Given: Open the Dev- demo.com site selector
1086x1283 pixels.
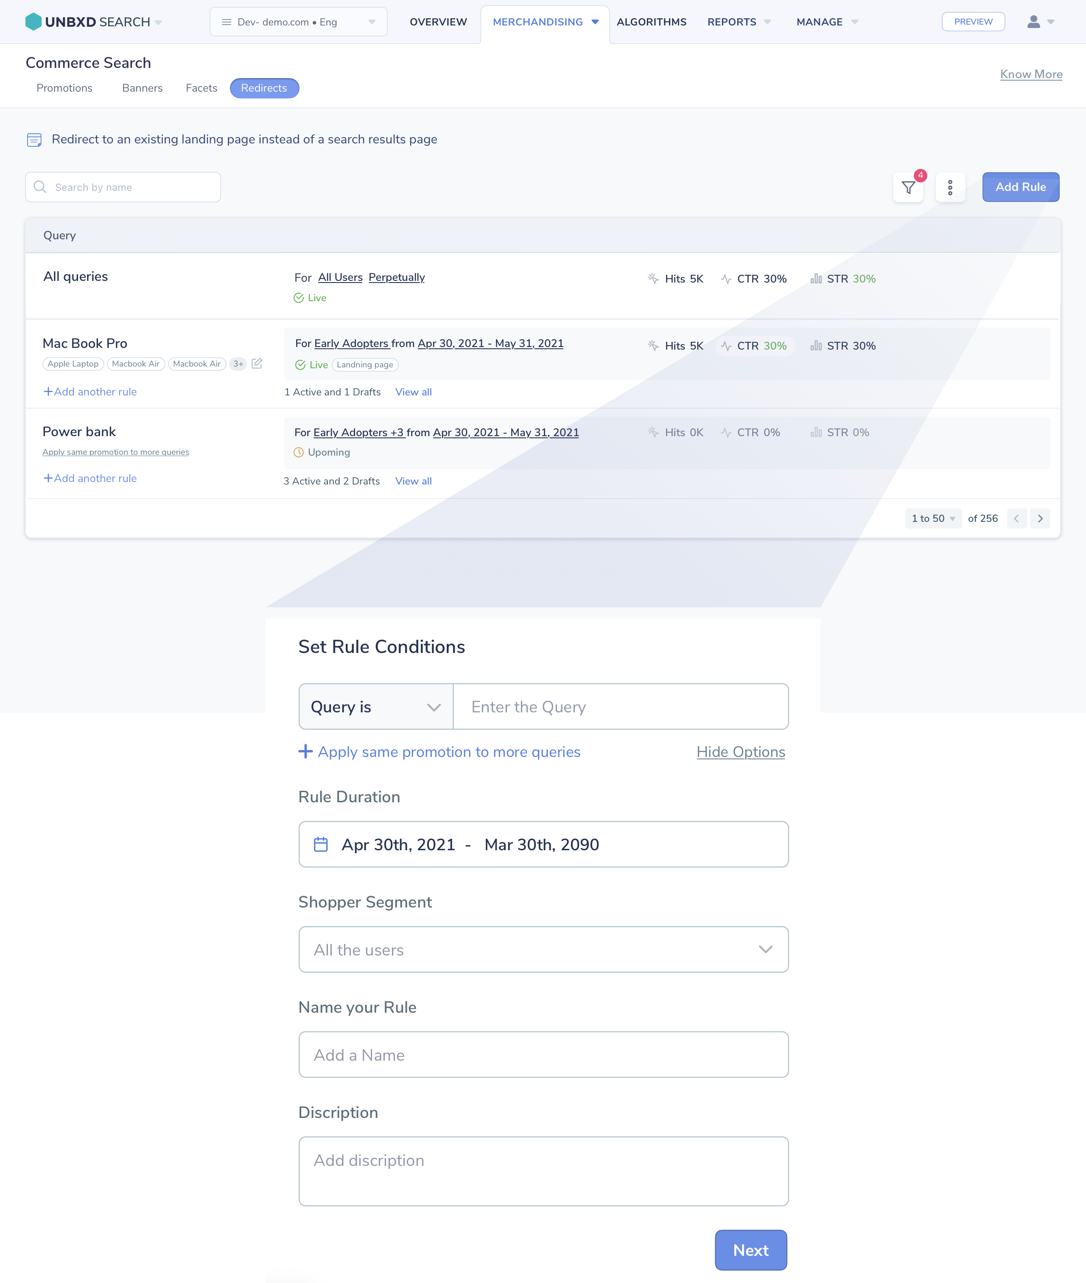Looking at the screenshot, I should (298, 22).
